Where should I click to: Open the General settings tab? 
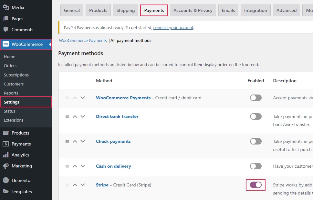[x=72, y=10]
